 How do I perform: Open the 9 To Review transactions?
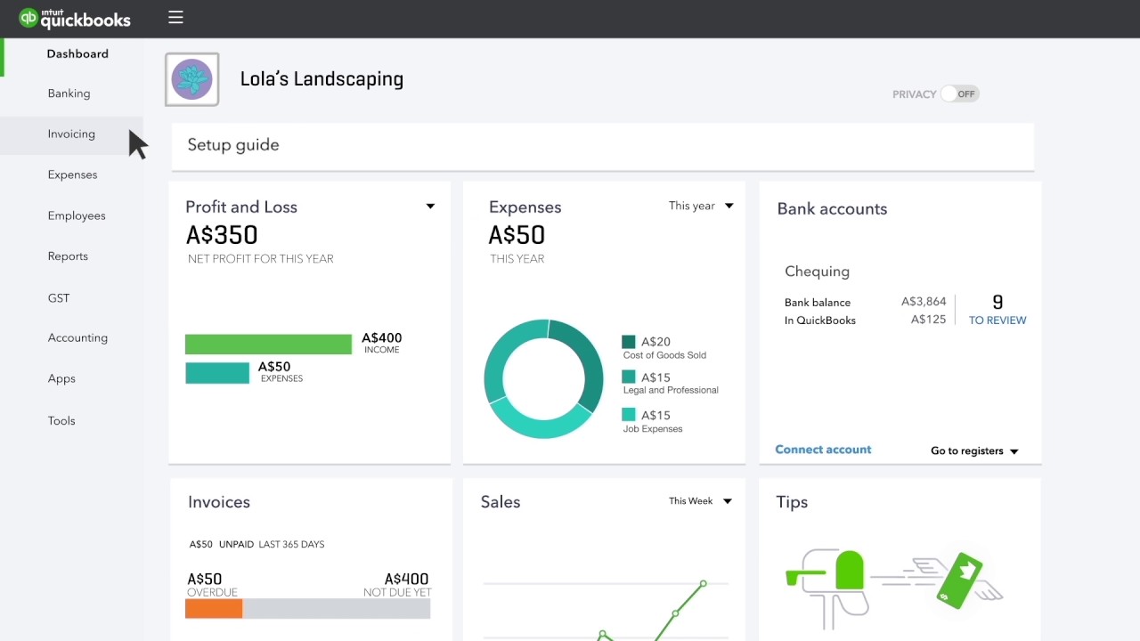(x=997, y=310)
